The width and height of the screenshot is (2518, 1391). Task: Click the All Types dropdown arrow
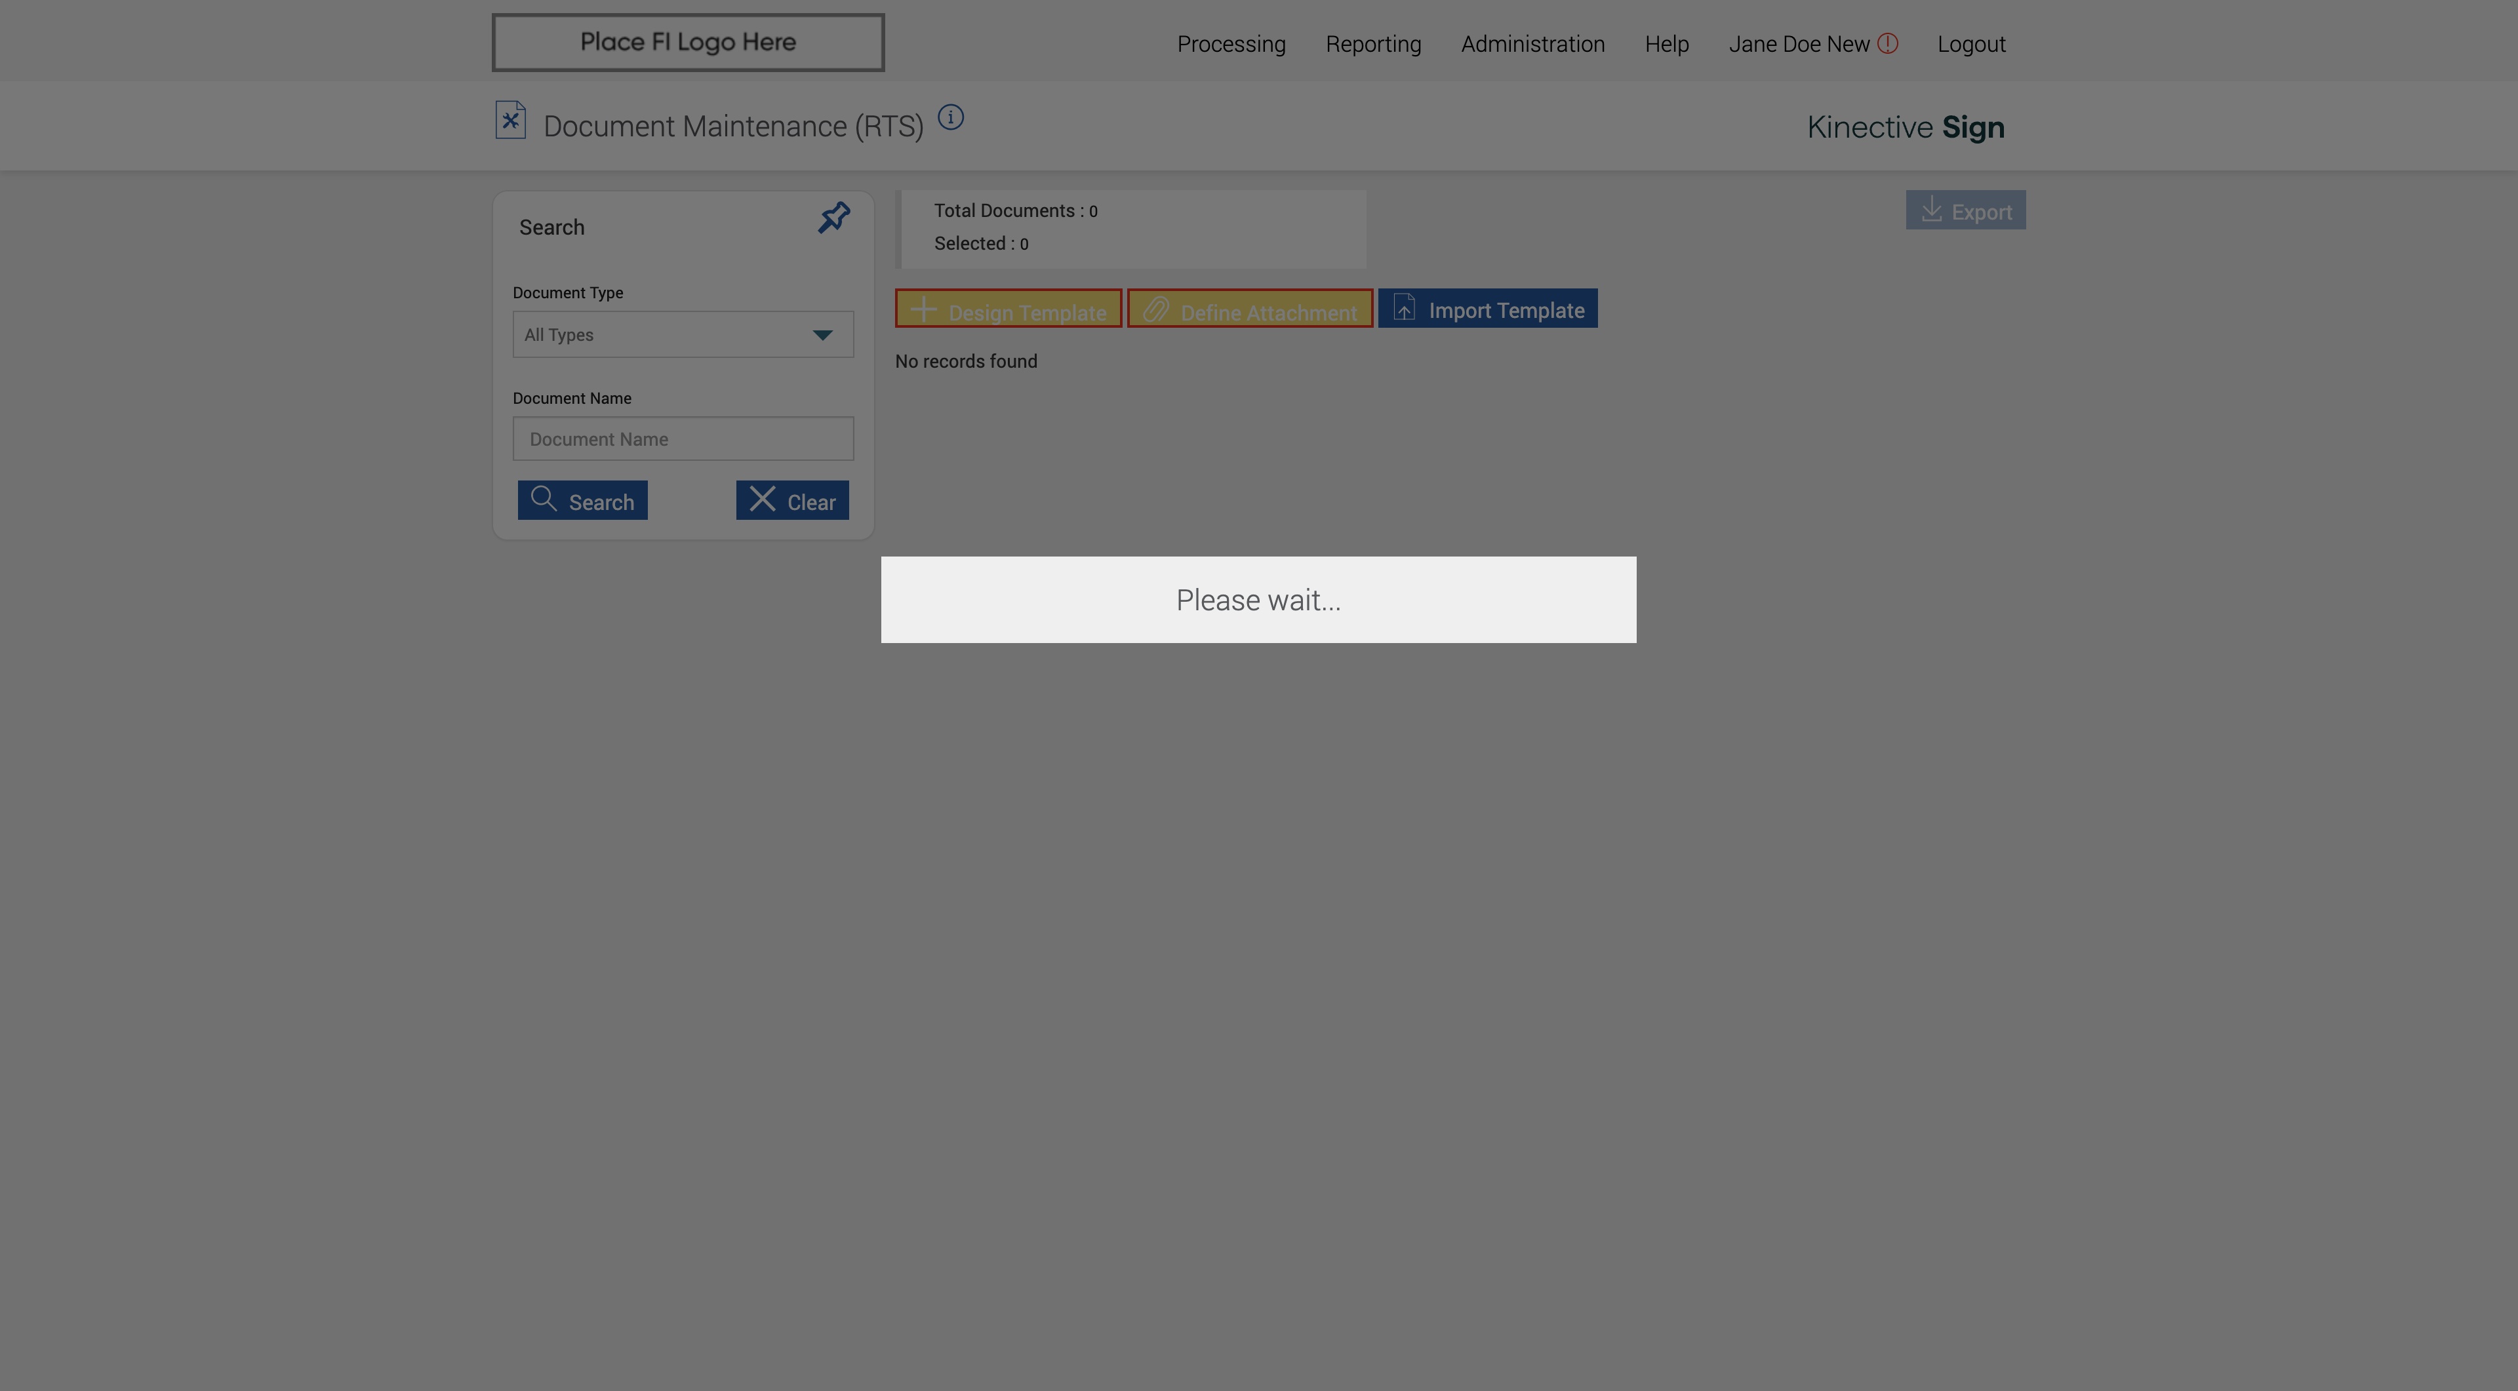[x=822, y=335]
